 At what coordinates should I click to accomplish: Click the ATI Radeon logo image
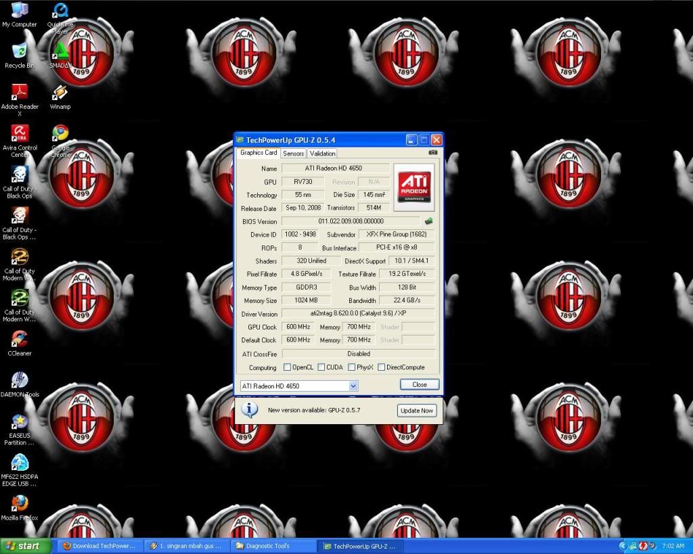tap(414, 187)
